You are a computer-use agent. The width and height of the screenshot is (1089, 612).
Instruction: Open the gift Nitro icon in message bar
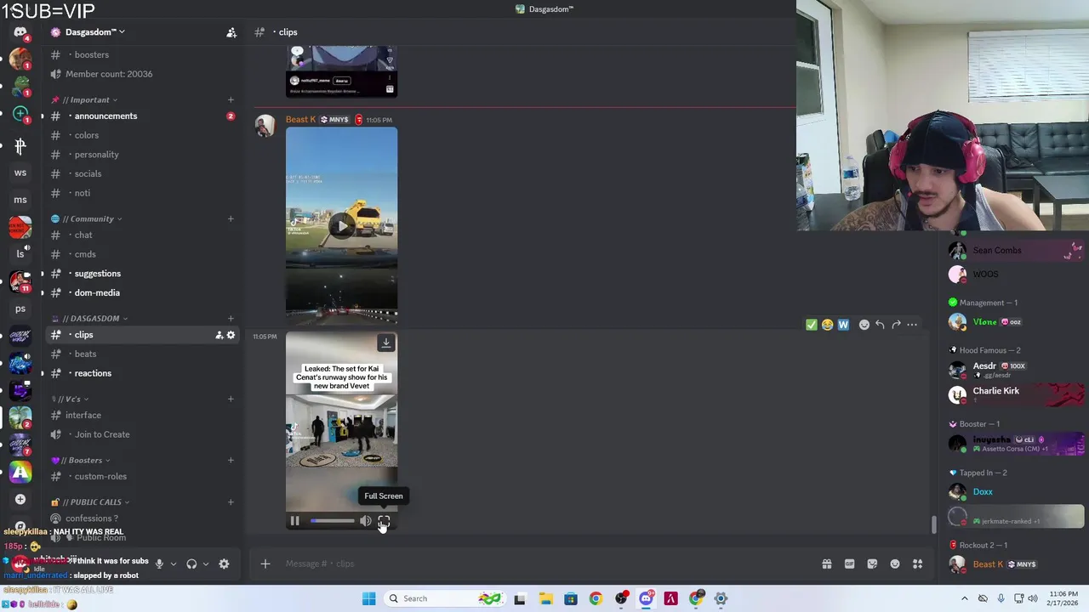coord(826,564)
